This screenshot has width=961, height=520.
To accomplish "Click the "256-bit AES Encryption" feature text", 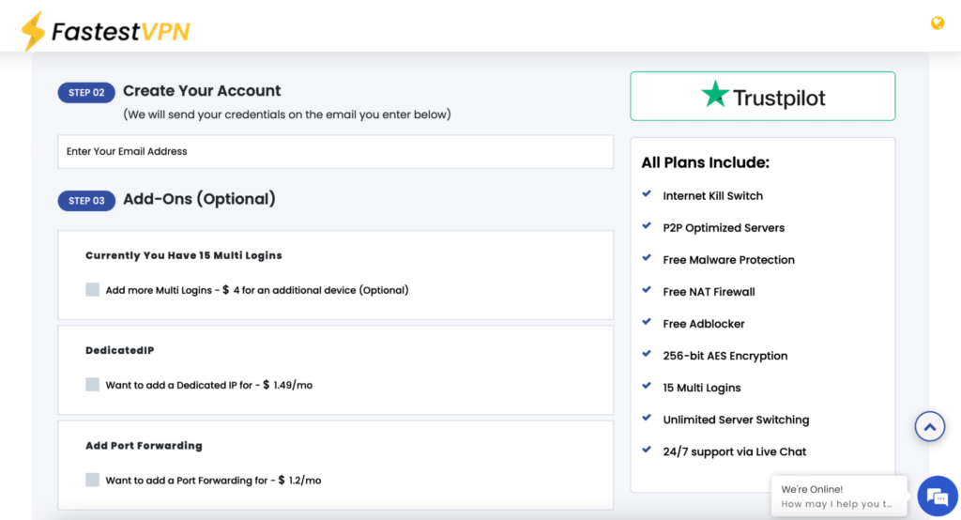I will click(x=725, y=356).
